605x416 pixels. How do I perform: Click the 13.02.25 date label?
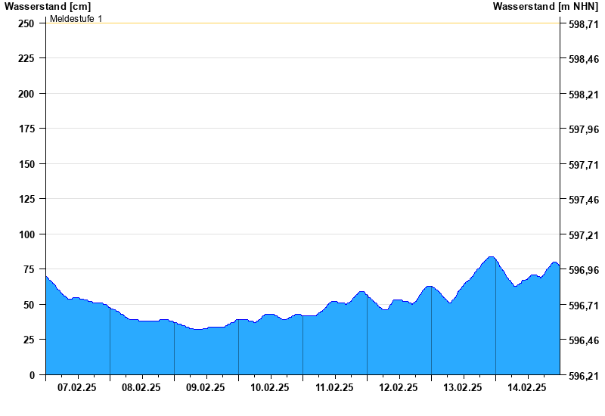point(463,387)
